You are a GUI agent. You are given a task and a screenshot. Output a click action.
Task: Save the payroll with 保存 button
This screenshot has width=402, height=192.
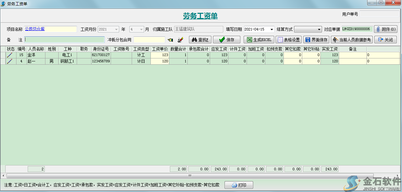pyautogui.click(x=227, y=40)
